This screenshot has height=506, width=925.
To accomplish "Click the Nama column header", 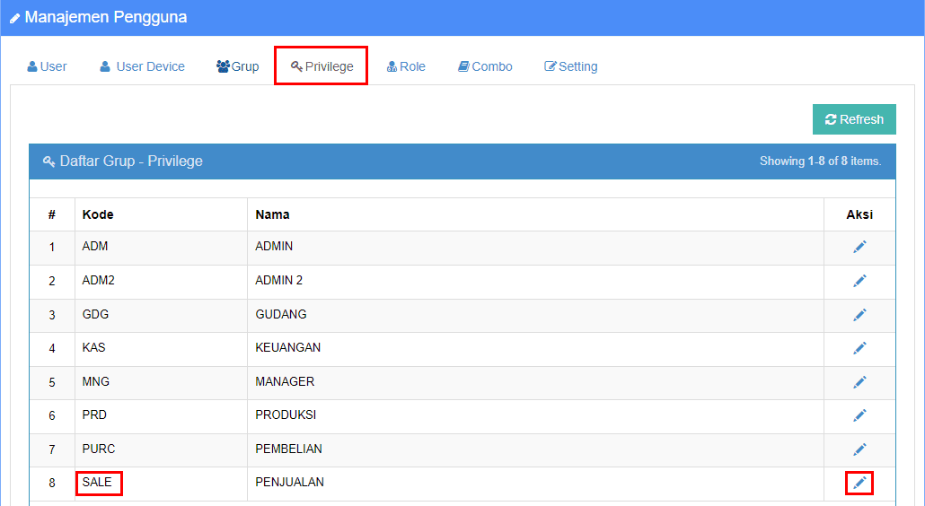I will (272, 214).
